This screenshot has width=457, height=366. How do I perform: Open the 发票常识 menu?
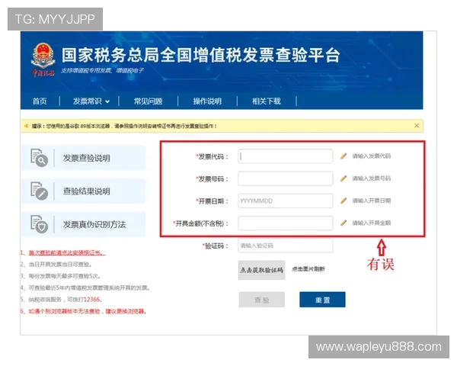pyautogui.click(x=87, y=101)
